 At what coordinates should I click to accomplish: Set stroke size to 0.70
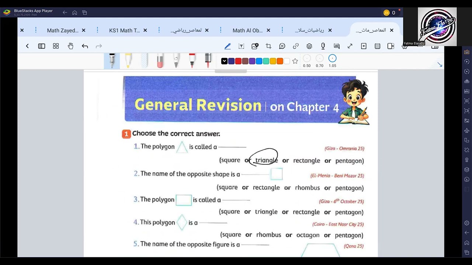(320, 61)
